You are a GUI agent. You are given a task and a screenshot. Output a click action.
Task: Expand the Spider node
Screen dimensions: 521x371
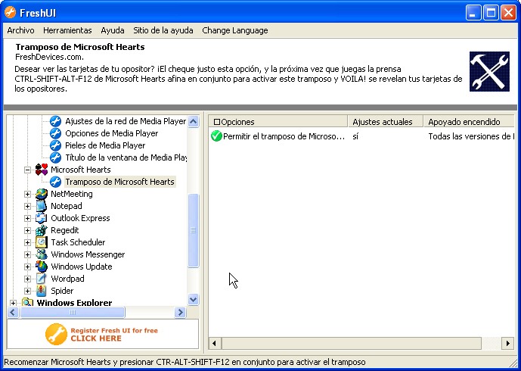point(27,291)
